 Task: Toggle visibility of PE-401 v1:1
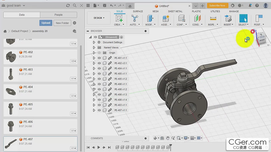click(x=99, y=58)
